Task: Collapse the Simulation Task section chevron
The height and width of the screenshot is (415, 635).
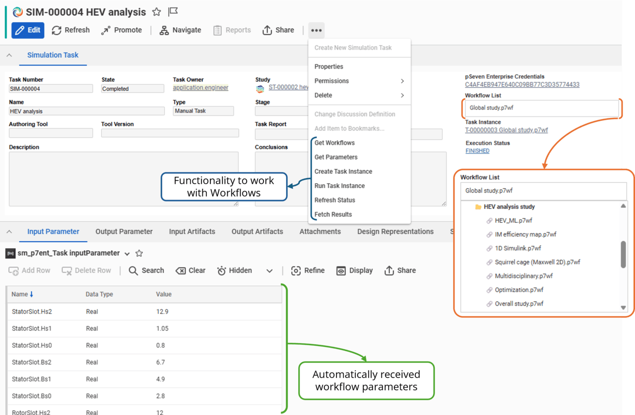Action: click(9, 55)
